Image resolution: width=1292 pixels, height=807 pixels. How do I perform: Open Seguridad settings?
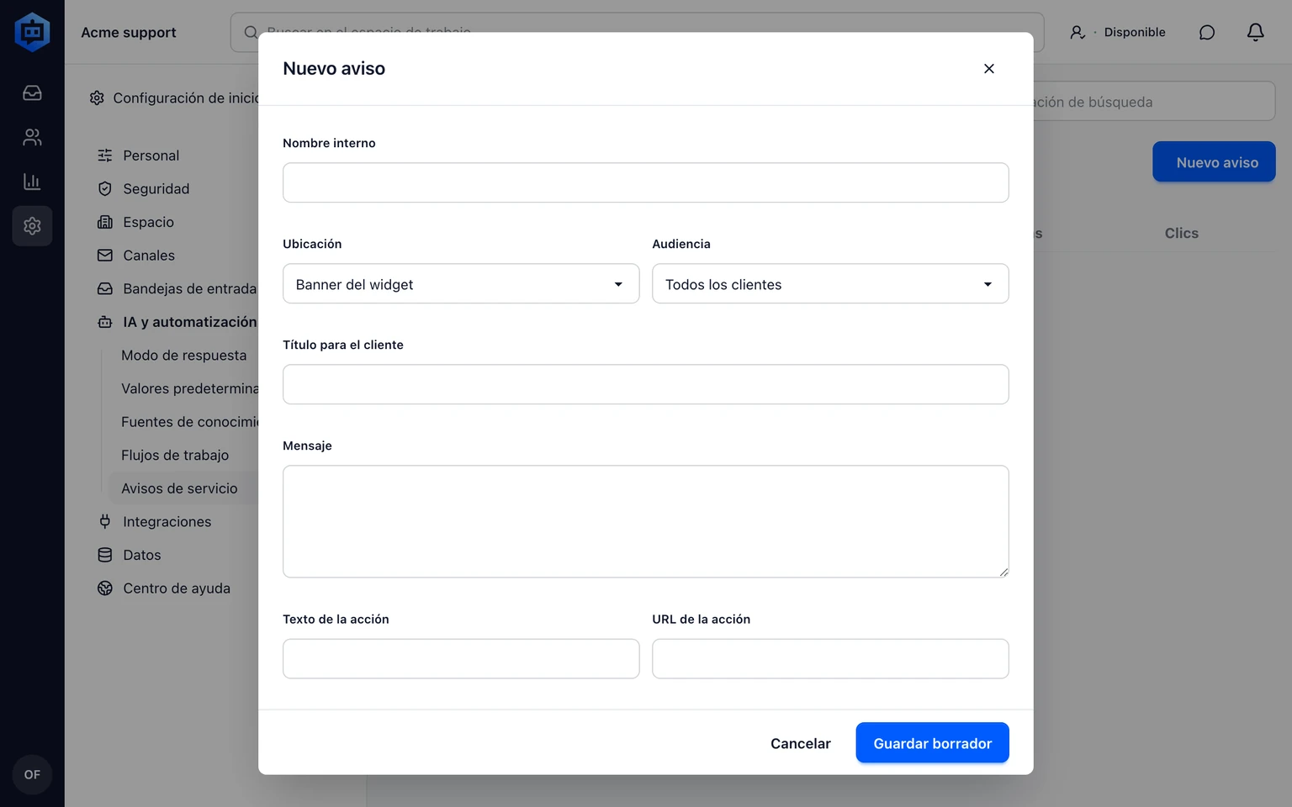coord(156,189)
